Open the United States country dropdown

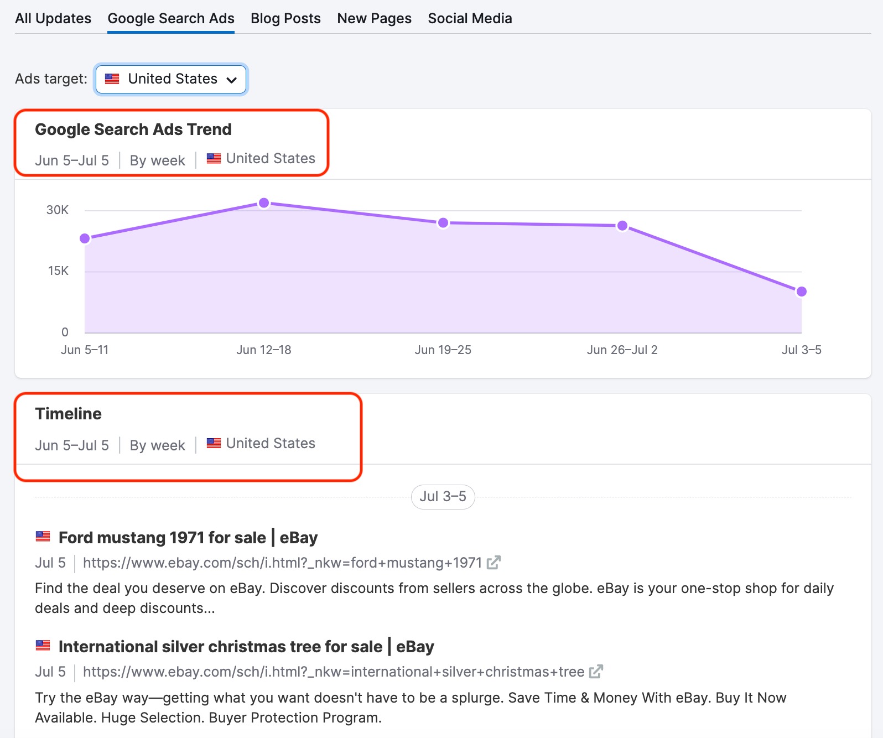click(x=172, y=79)
